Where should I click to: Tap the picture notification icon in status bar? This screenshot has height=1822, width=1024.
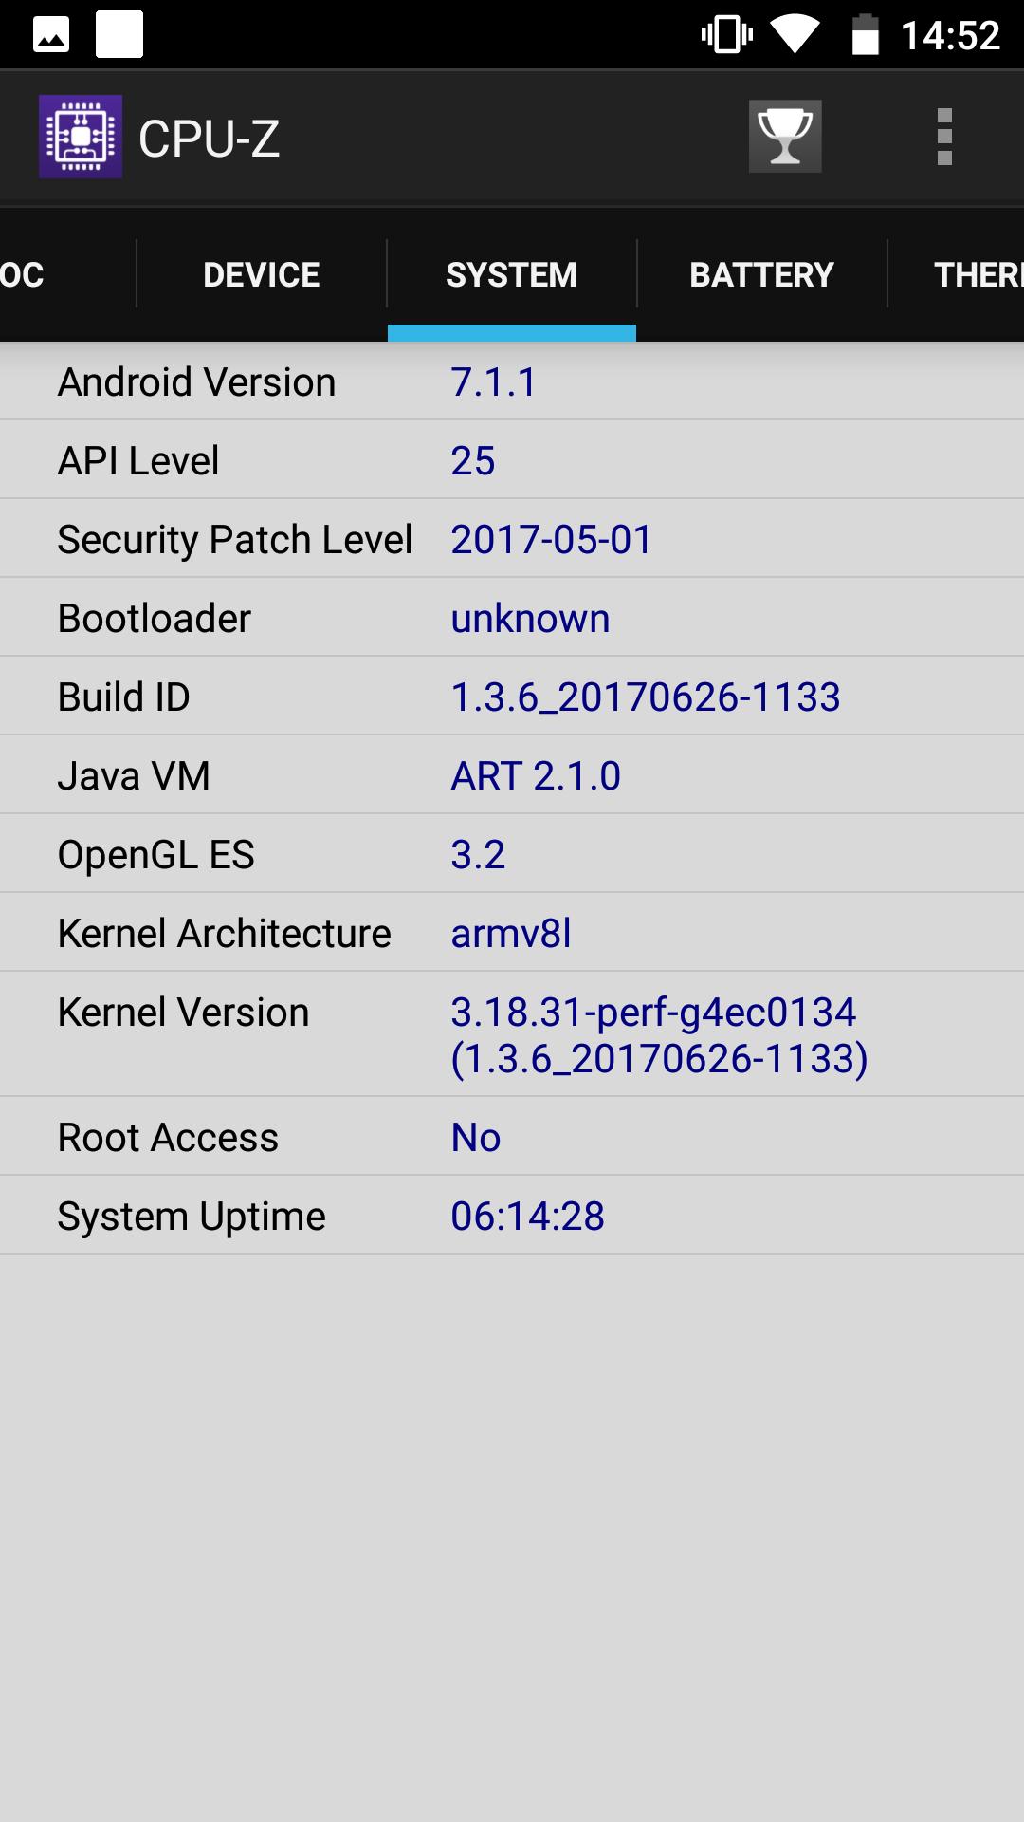(x=51, y=35)
